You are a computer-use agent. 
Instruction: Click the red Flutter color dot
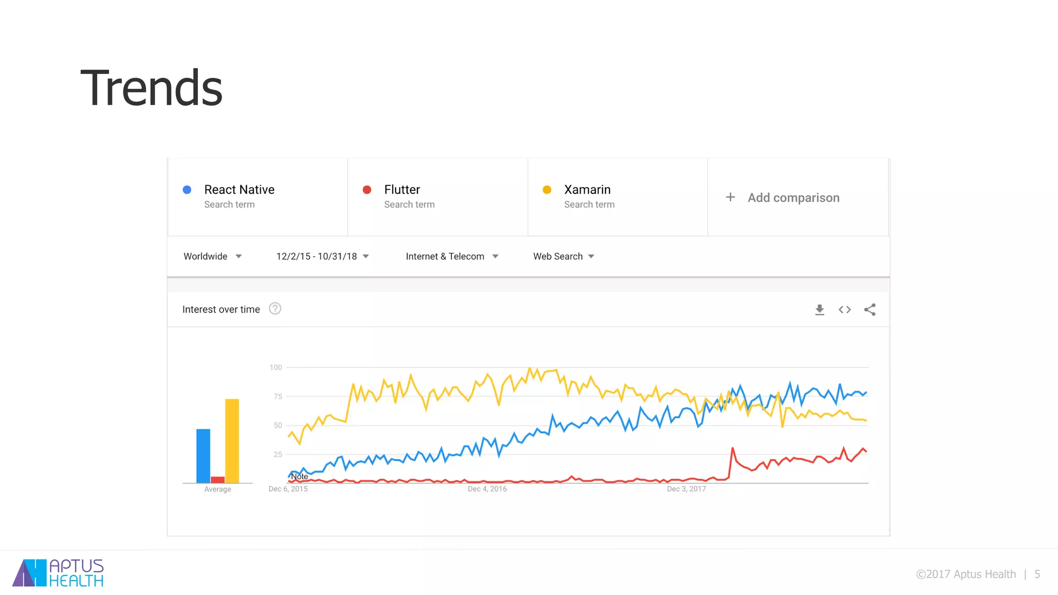(x=367, y=190)
